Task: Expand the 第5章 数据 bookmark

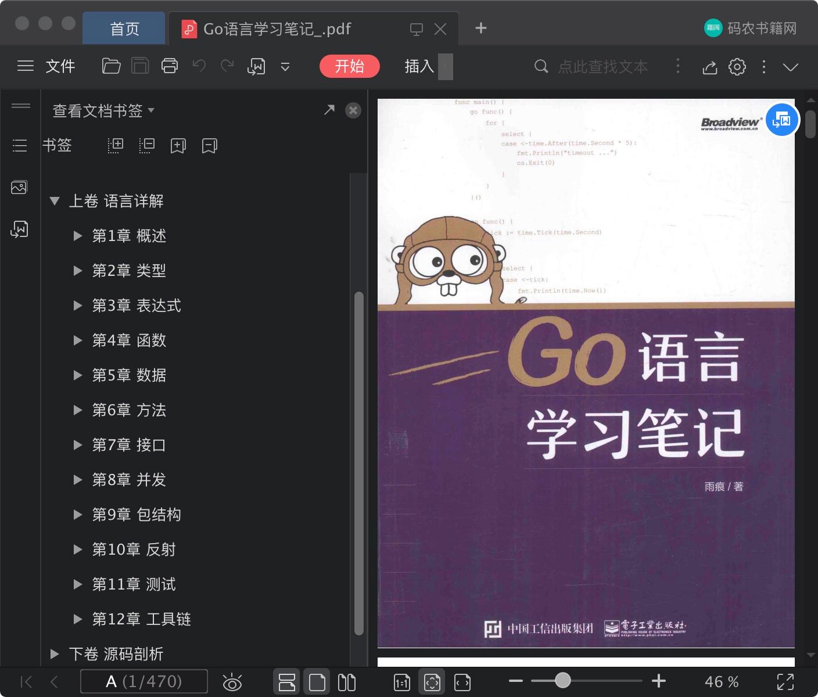Action: (77, 375)
